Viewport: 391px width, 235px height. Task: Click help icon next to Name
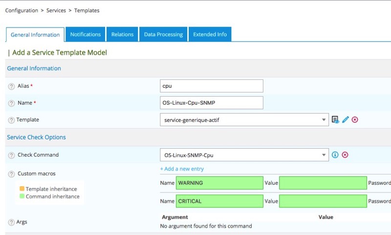coord(11,103)
